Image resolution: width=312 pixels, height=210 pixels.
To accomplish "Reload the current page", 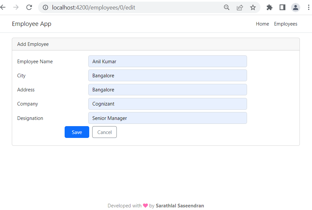I will (29, 8).
